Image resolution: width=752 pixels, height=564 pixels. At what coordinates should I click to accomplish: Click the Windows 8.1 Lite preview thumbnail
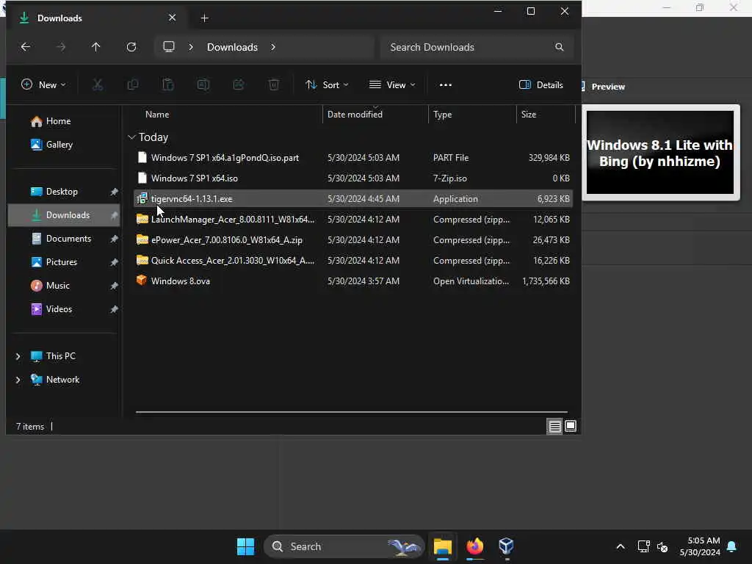[660, 153]
